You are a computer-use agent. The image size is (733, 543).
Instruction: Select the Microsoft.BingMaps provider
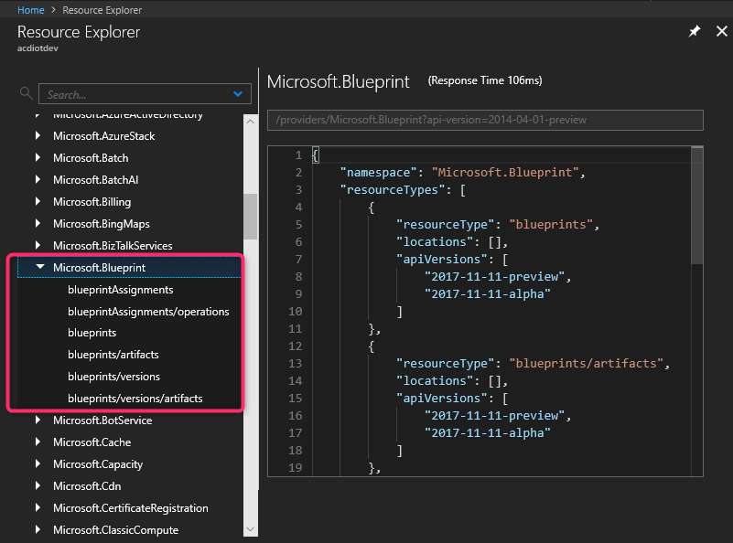click(101, 224)
